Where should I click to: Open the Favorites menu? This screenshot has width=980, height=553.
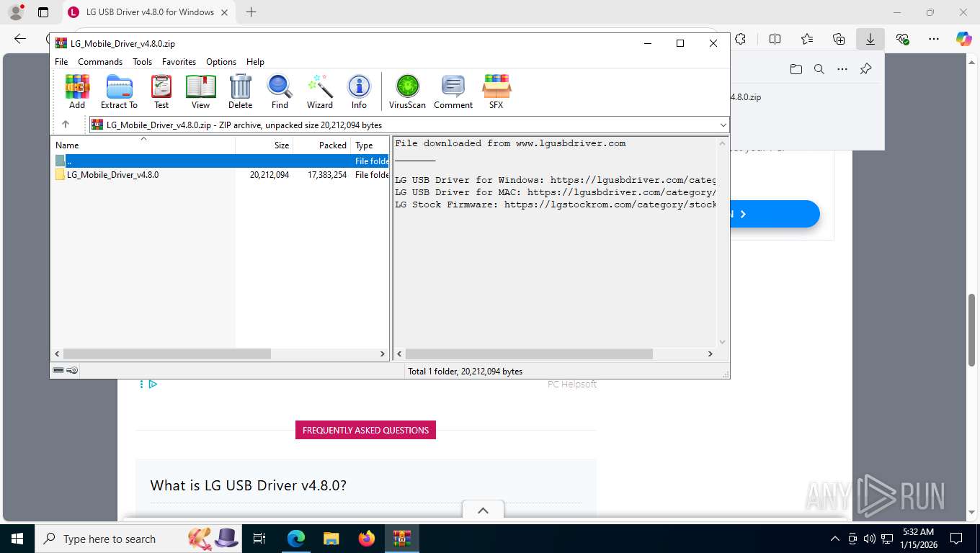(179, 62)
